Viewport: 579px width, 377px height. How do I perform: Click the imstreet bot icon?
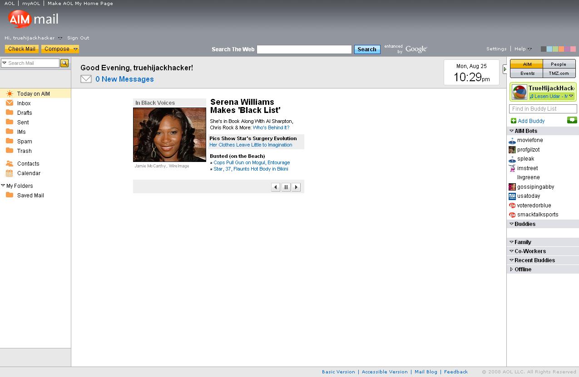512,168
